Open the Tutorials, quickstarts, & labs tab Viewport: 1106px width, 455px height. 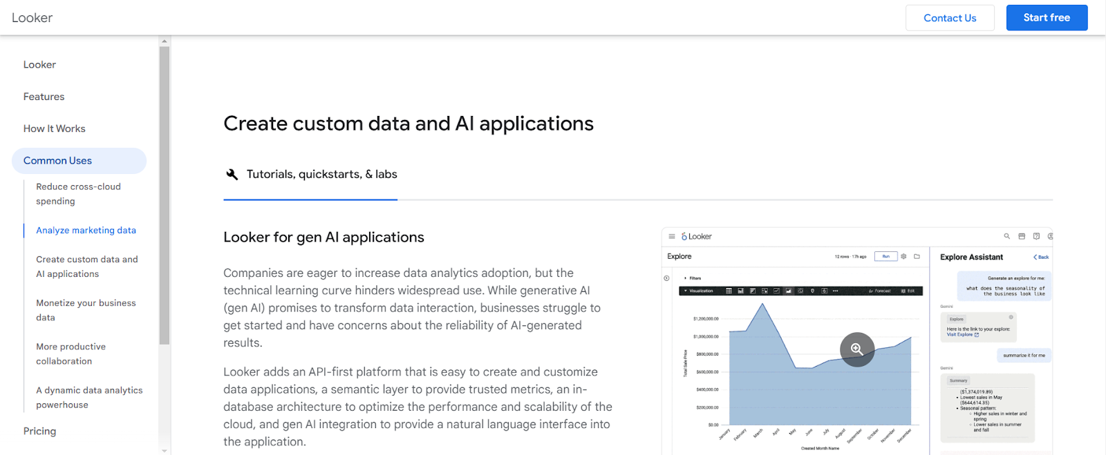[x=310, y=174]
